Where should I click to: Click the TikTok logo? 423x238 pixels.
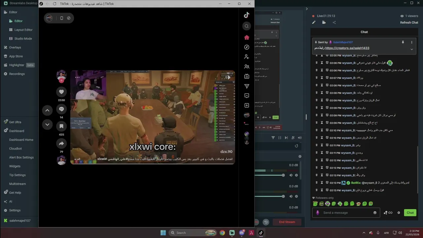[x=247, y=15]
